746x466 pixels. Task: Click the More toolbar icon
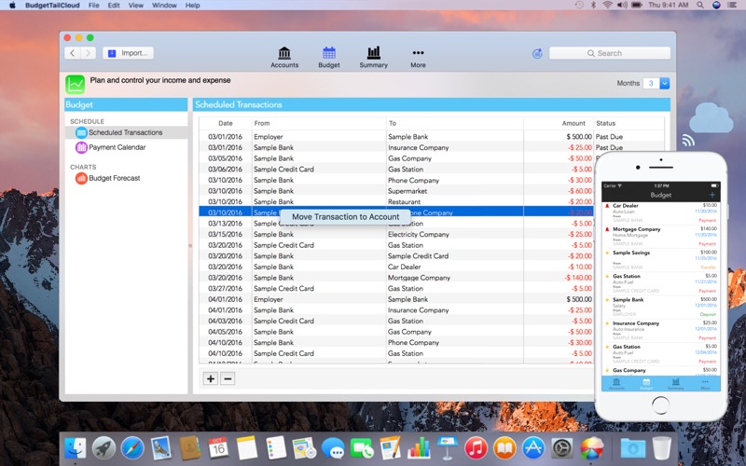(x=418, y=57)
